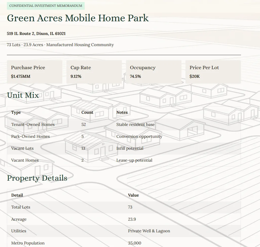Click the Unit Mix section heading
This screenshot has width=260, height=247.
[x=23, y=95]
